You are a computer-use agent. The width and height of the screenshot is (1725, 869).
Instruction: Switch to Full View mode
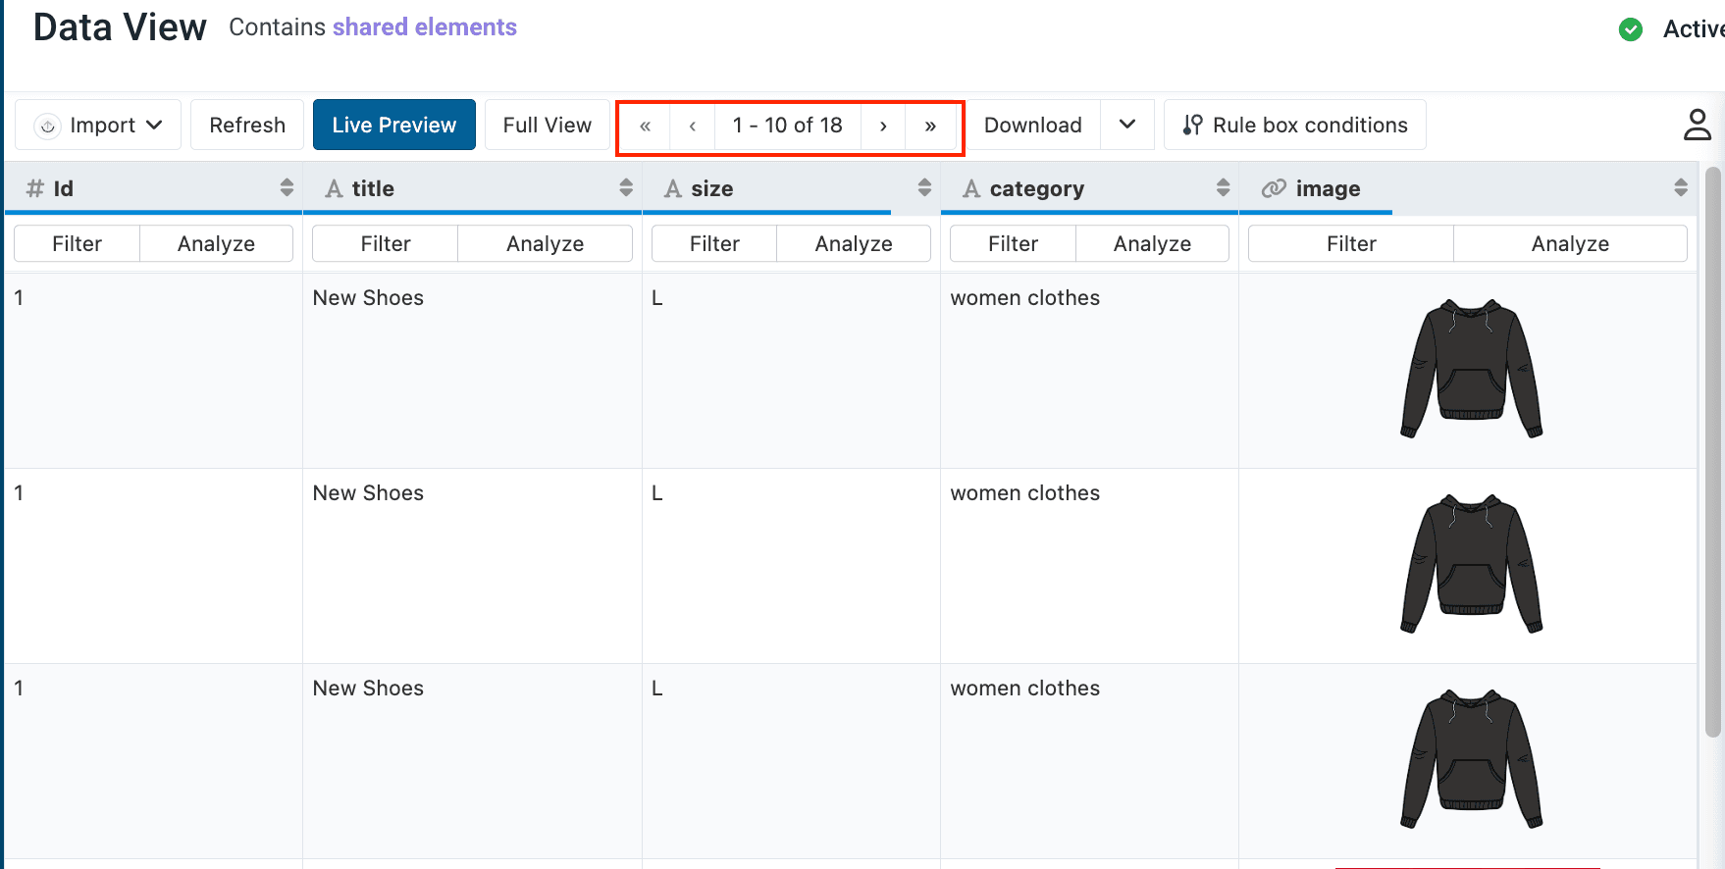point(547,125)
